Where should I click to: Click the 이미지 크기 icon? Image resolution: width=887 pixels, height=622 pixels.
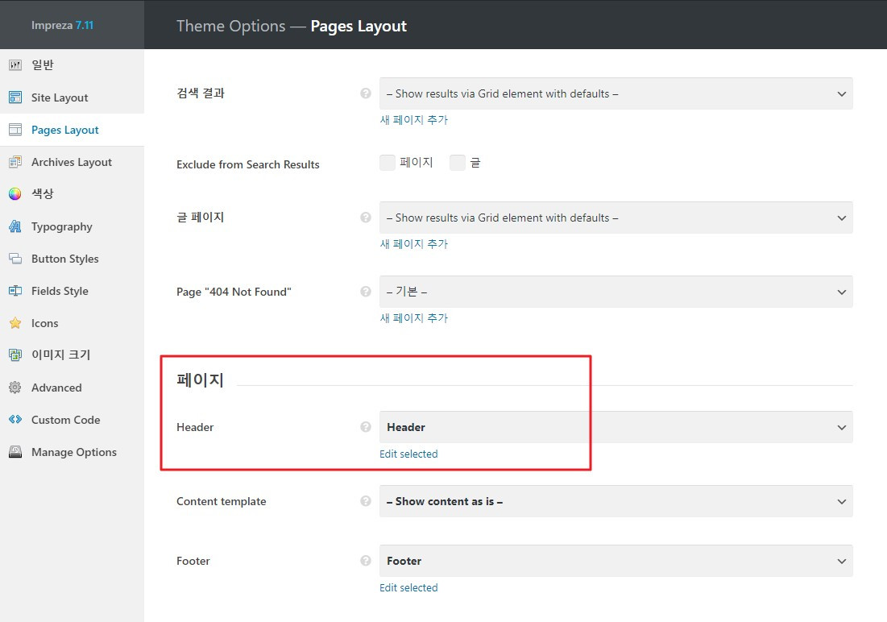pyautogui.click(x=15, y=355)
